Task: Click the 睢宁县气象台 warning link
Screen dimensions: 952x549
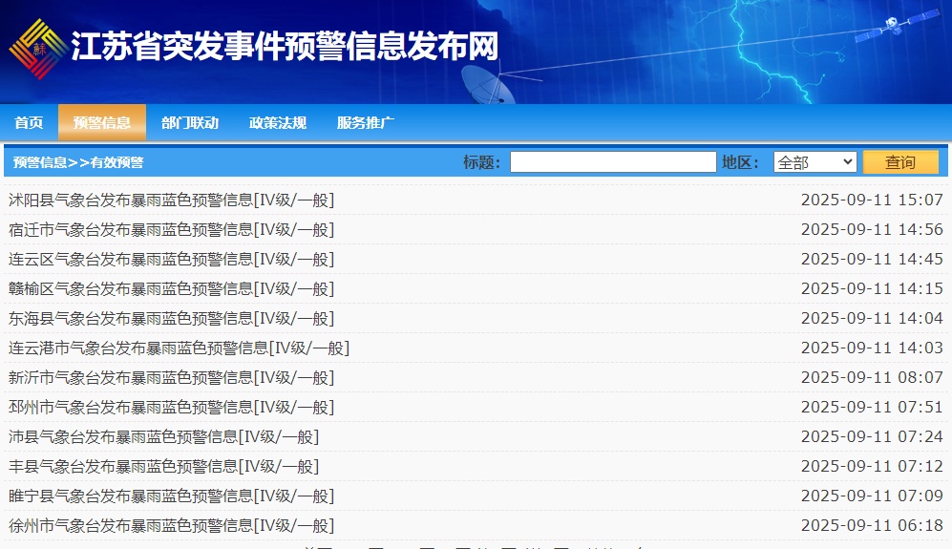Action: (171, 496)
